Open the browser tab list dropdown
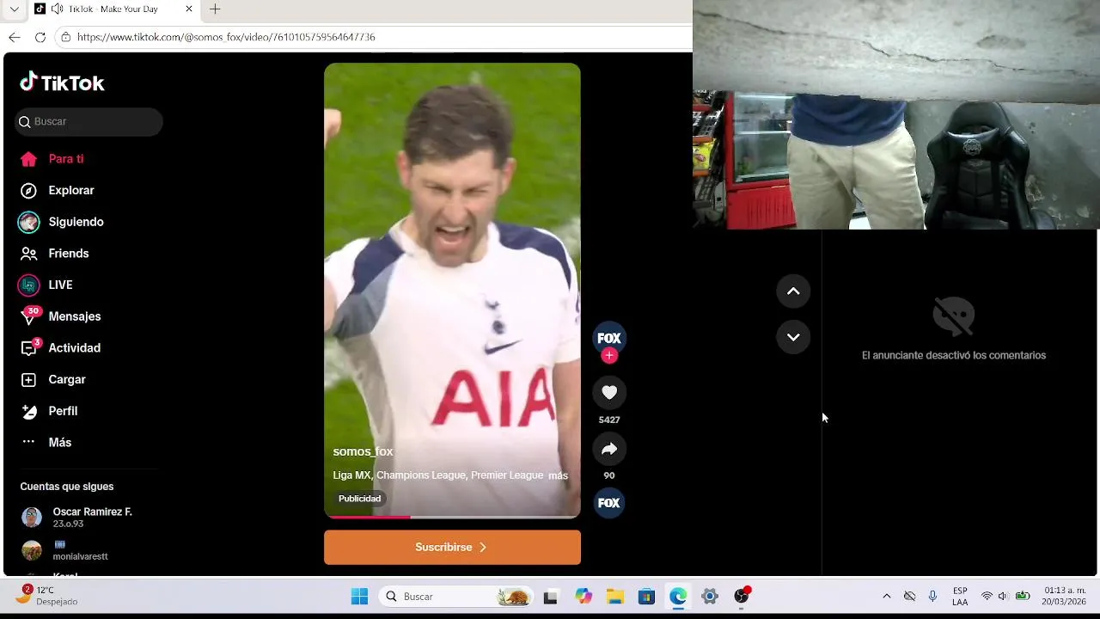1100x619 pixels. point(14,9)
